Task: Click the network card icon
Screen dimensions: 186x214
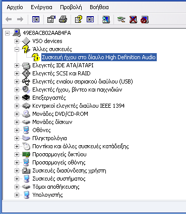Action: [26, 154]
